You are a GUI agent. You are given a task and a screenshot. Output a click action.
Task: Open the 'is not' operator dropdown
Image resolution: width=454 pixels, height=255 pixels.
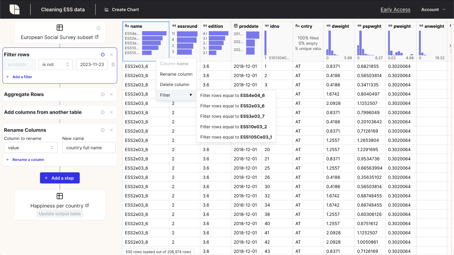pyautogui.click(x=56, y=65)
